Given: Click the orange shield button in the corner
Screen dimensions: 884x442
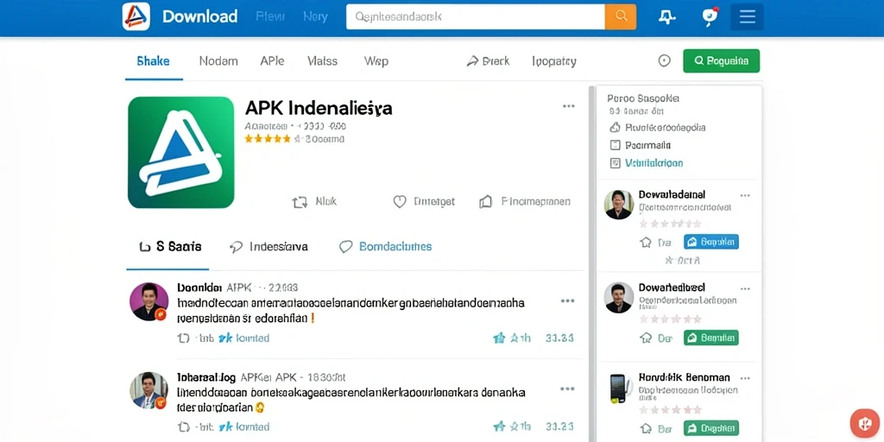Looking at the screenshot, I should 865,424.
